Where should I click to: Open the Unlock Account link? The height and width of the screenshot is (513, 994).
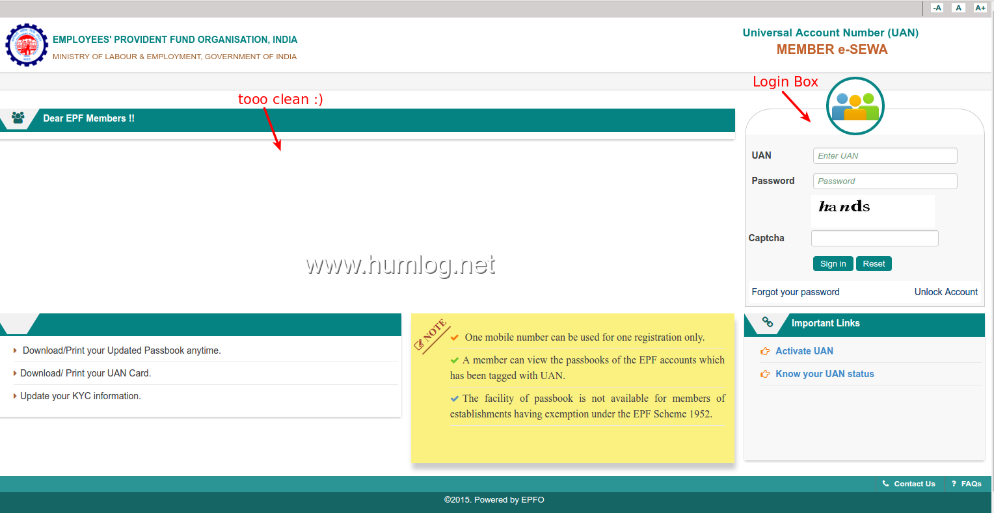945,292
